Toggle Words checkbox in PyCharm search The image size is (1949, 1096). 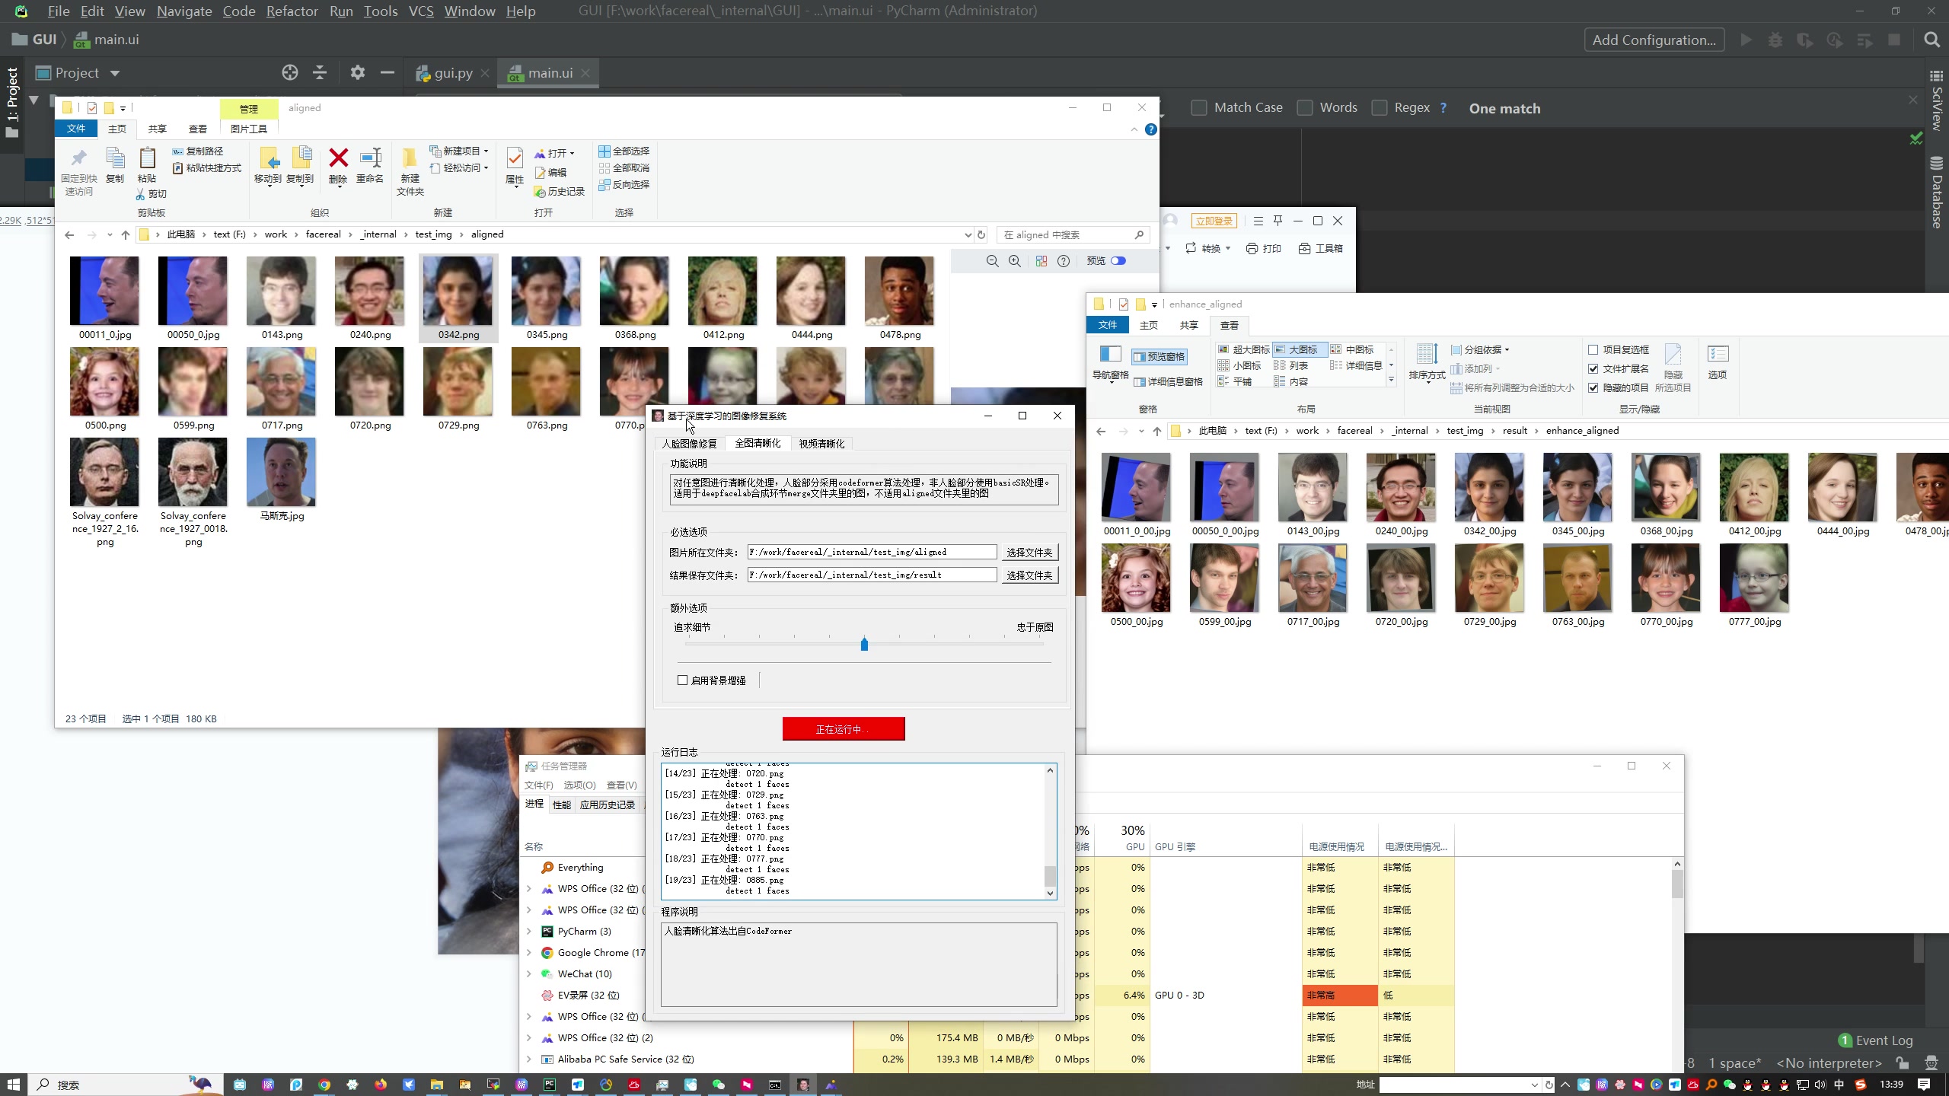click(x=1305, y=108)
